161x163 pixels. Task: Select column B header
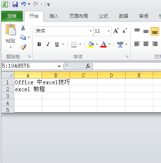[x=56, y=75]
